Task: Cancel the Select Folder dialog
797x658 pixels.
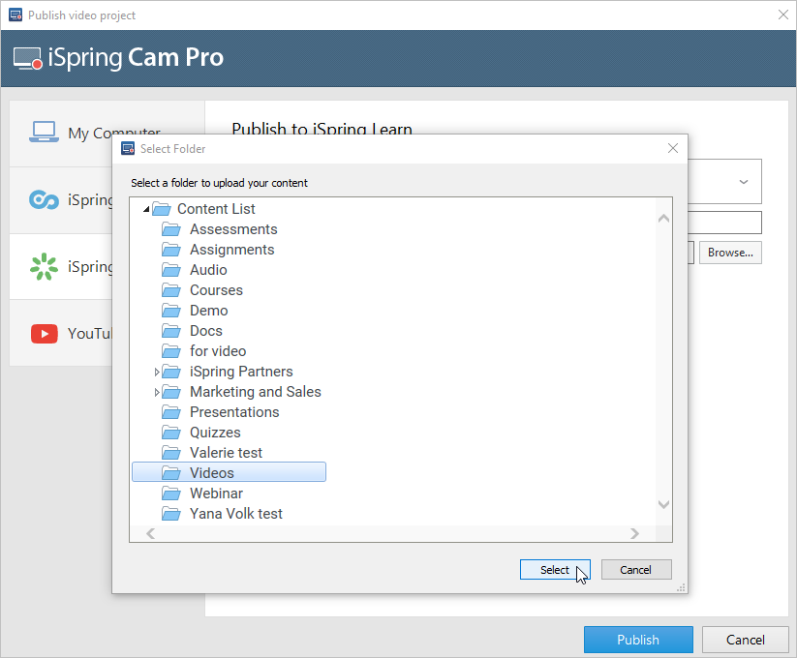Action: [x=636, y=570]
